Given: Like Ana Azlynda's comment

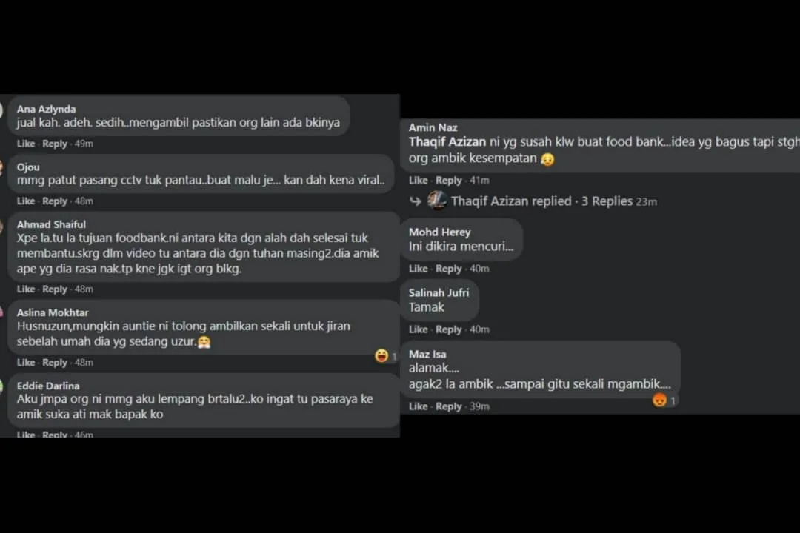Looking at the screenshot, I should click(25, 144).
